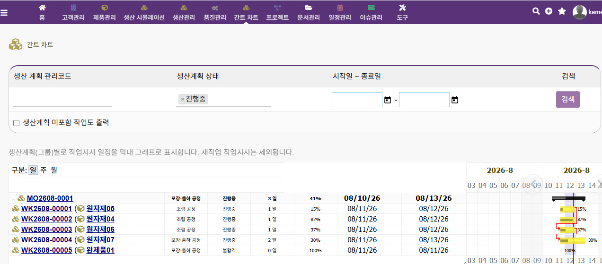Focus the 생산 계획 관리코드 input field
Screen dimensions: 602x264
(x=62, y=100)
